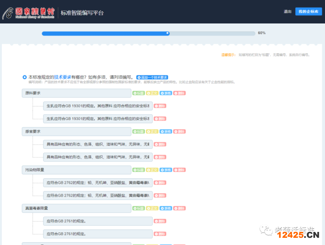Click the progress bar handle at 60%
The image size is (325, 245).
(x=167, y=33)
